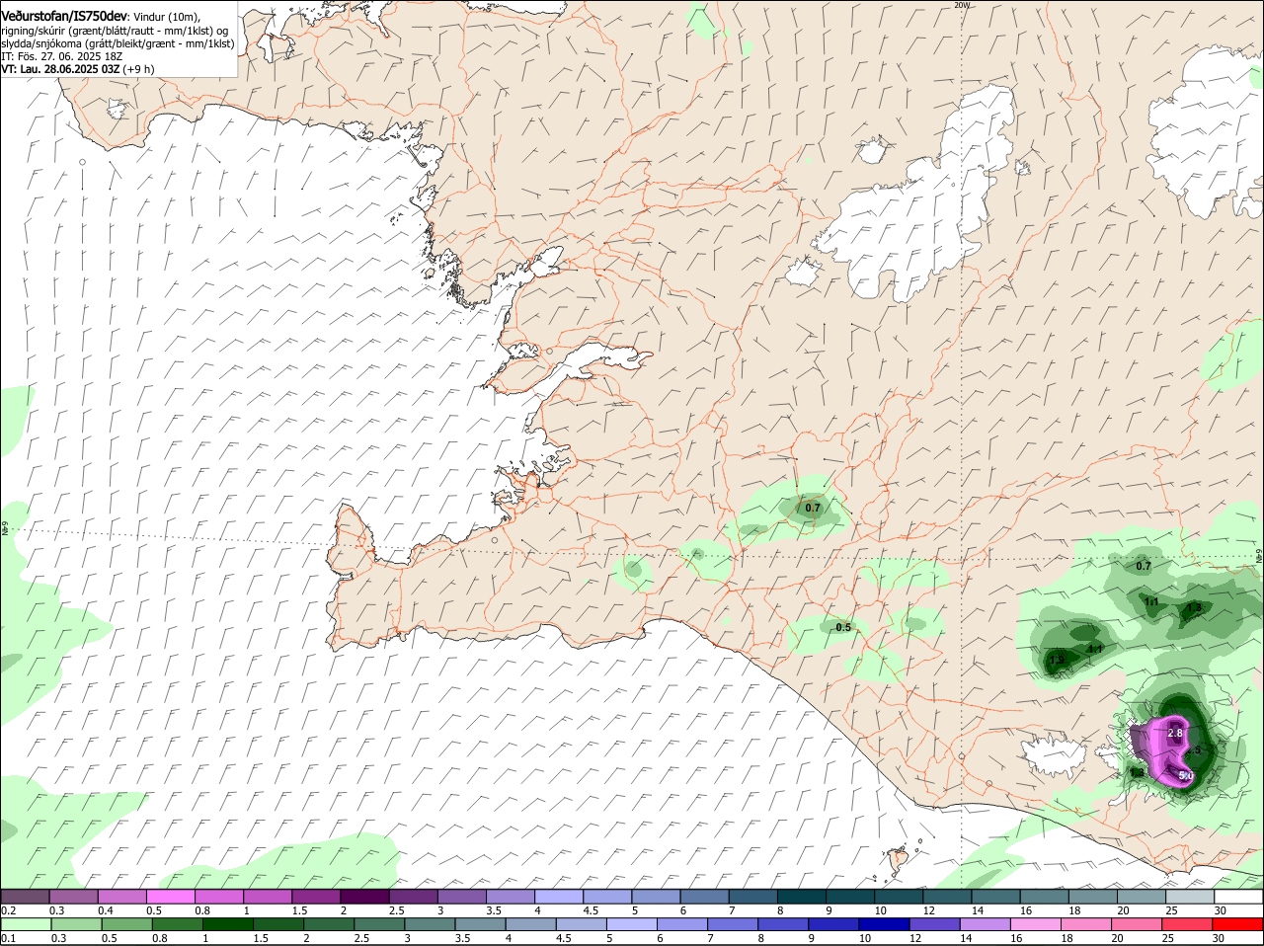Click the 20W longitude label
The height and width of the screenshot is (946, 1264).
click(x=962, y=5)
